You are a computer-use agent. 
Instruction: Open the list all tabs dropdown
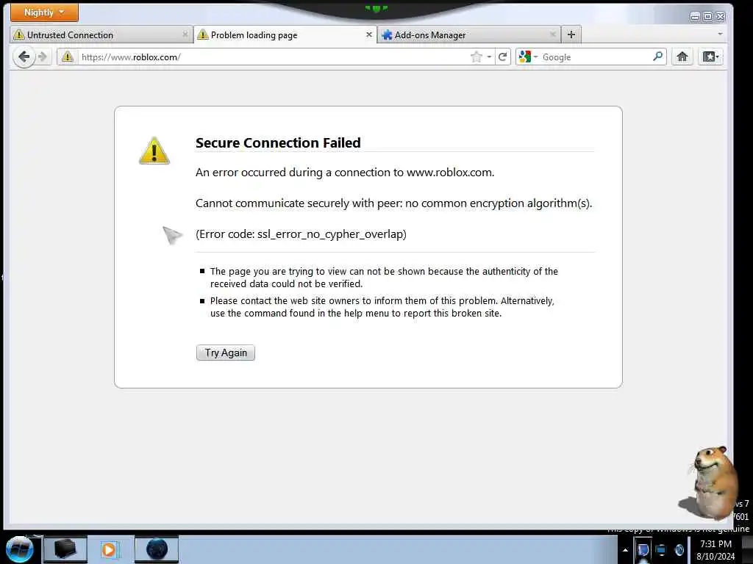click(720, 34)
